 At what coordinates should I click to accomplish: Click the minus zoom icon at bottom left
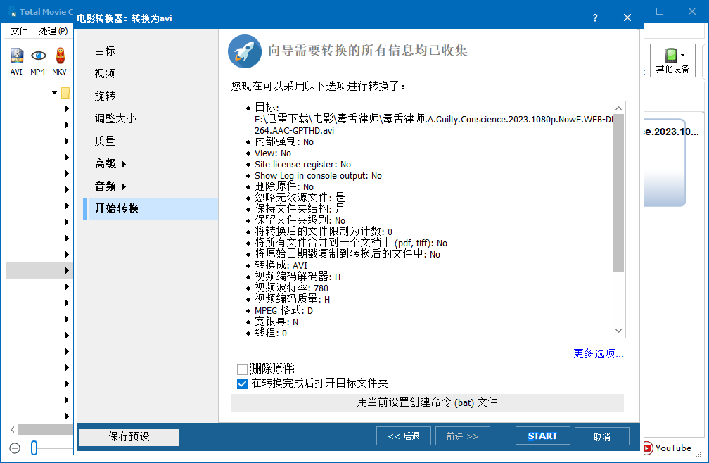(14, 448)
